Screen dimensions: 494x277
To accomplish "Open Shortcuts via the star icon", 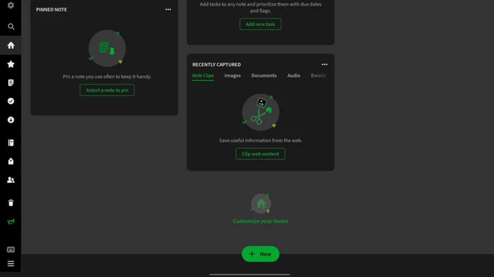I will pos(11,64).
